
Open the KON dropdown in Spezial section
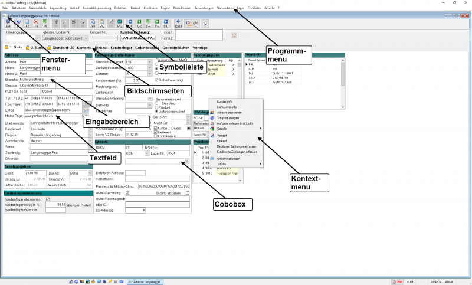coord(146,153)
